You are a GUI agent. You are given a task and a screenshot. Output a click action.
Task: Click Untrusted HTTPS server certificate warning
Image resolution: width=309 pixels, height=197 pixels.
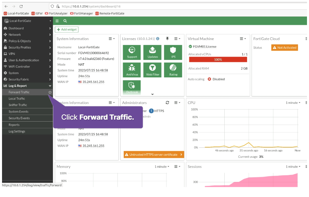point(154,154)
